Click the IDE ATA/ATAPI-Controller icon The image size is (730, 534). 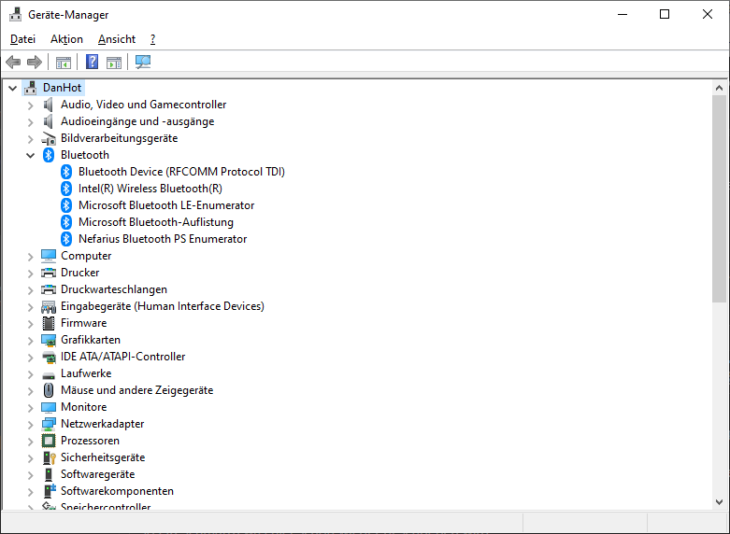(49, 357)
